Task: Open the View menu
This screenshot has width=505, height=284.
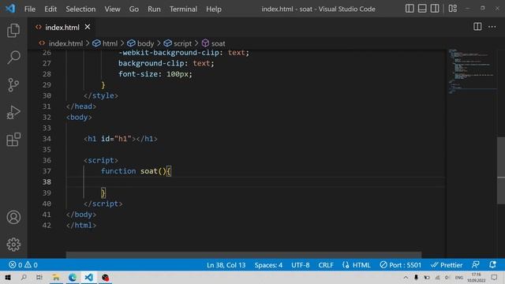Action: [112, 9]
